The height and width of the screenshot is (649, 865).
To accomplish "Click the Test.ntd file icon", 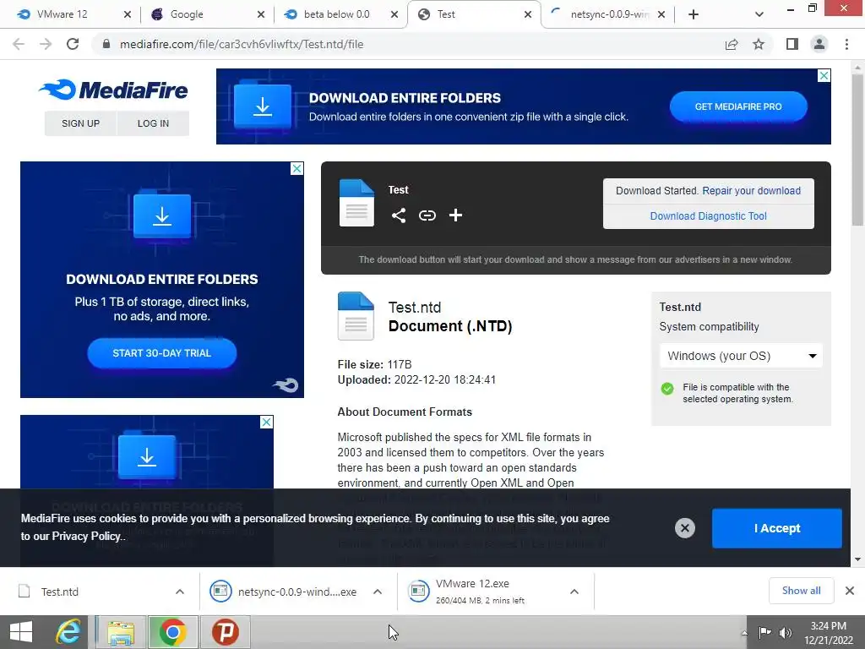I will [x=356, y=316].
